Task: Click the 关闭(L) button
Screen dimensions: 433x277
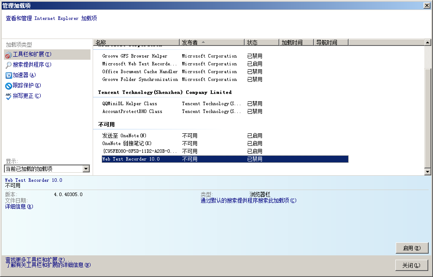Action: [411, 265]
